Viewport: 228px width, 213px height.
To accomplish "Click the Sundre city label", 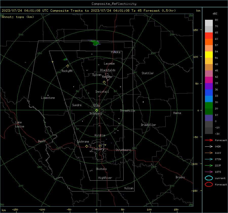I will tap(77, 105).
